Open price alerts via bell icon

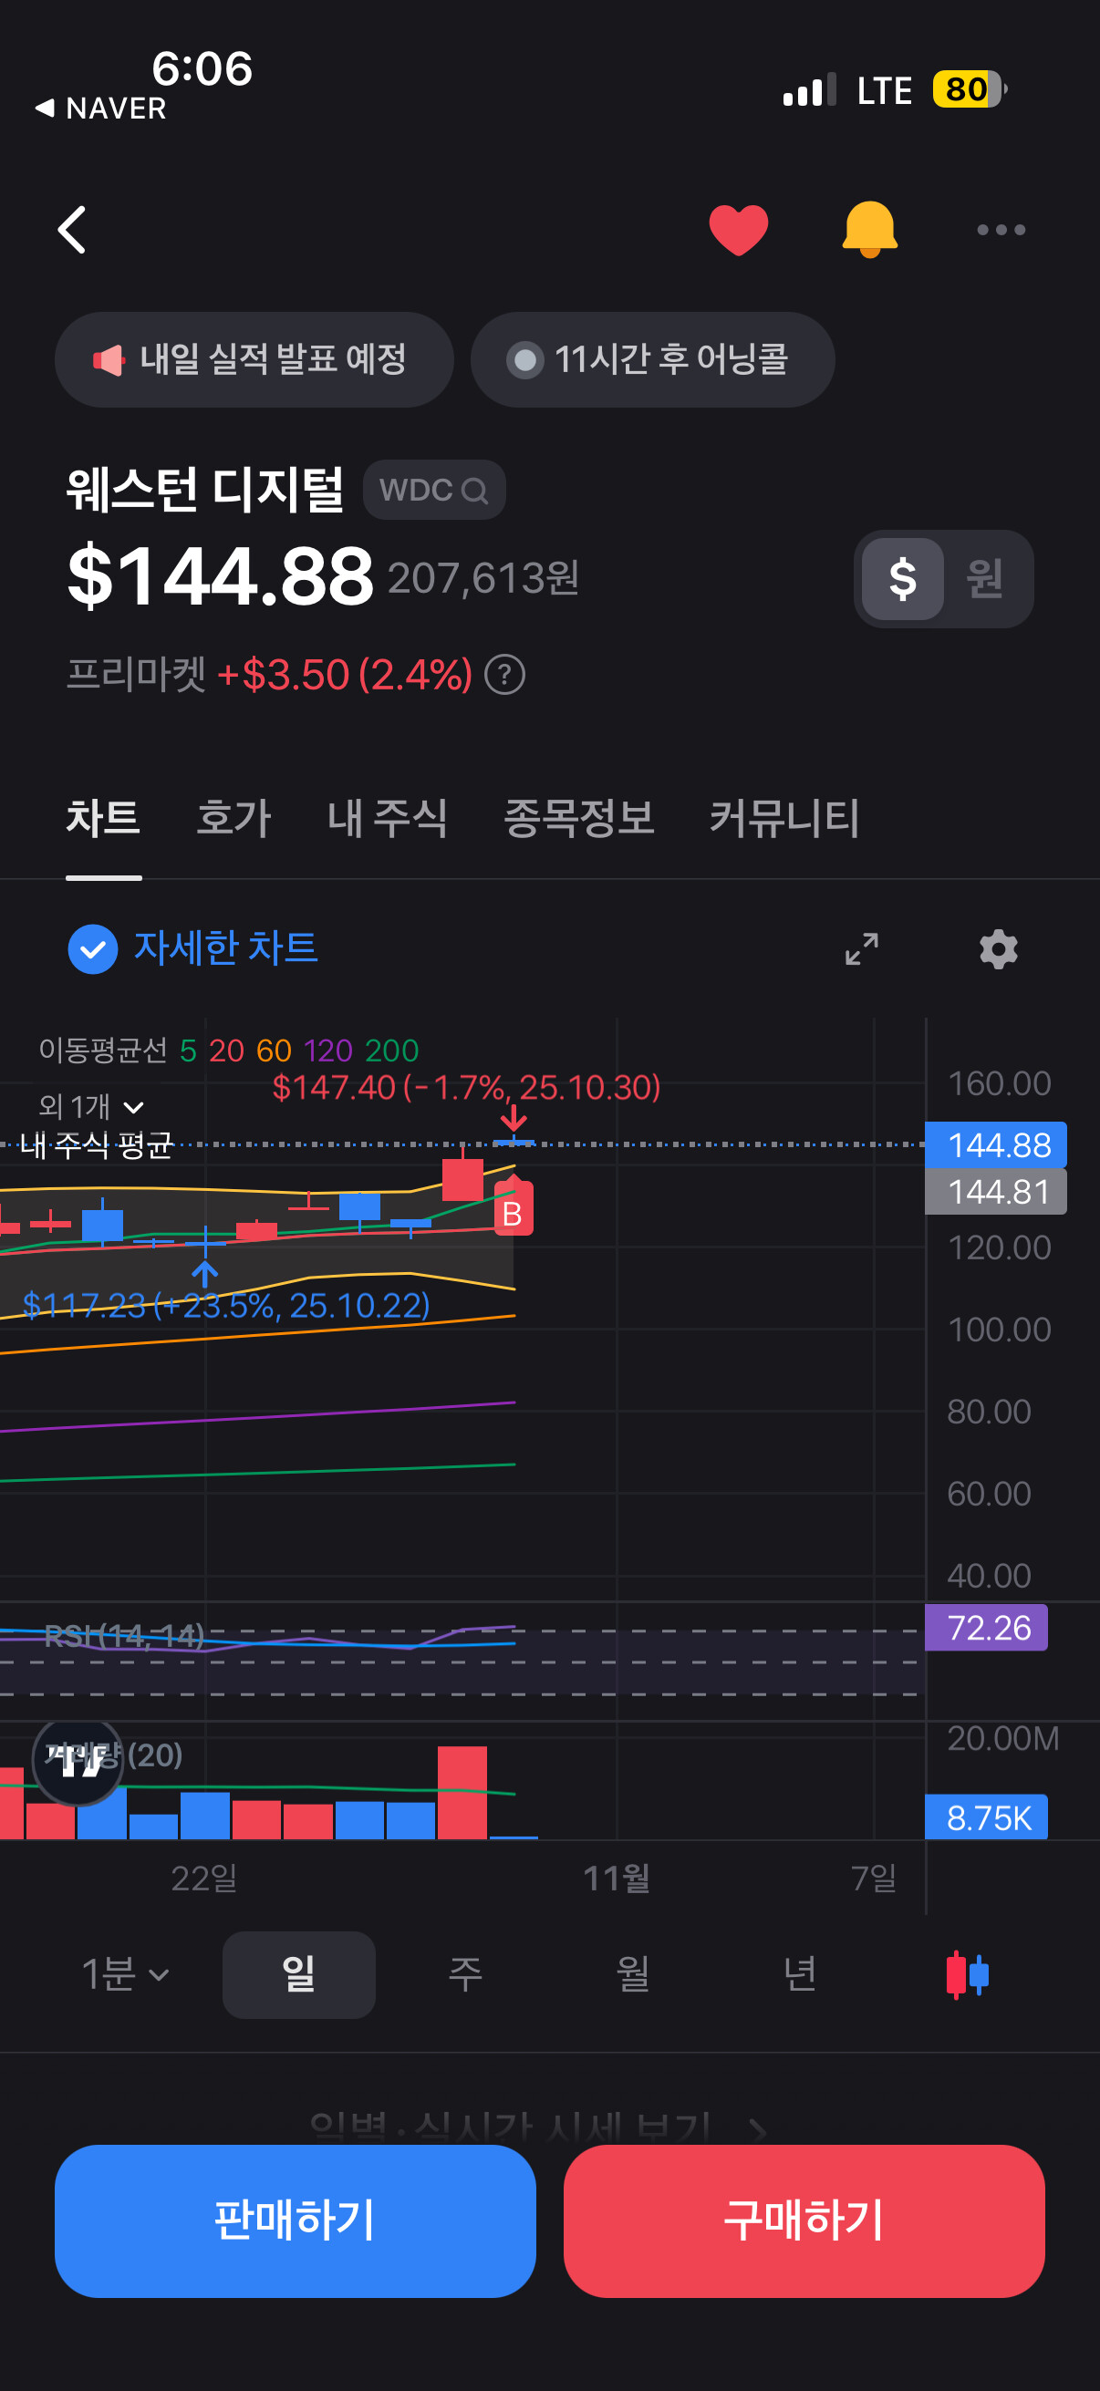pyautogui.click(x=870, y=229)
